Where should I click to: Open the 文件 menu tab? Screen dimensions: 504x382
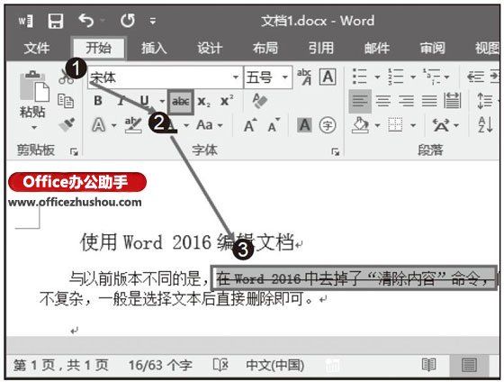37,48
